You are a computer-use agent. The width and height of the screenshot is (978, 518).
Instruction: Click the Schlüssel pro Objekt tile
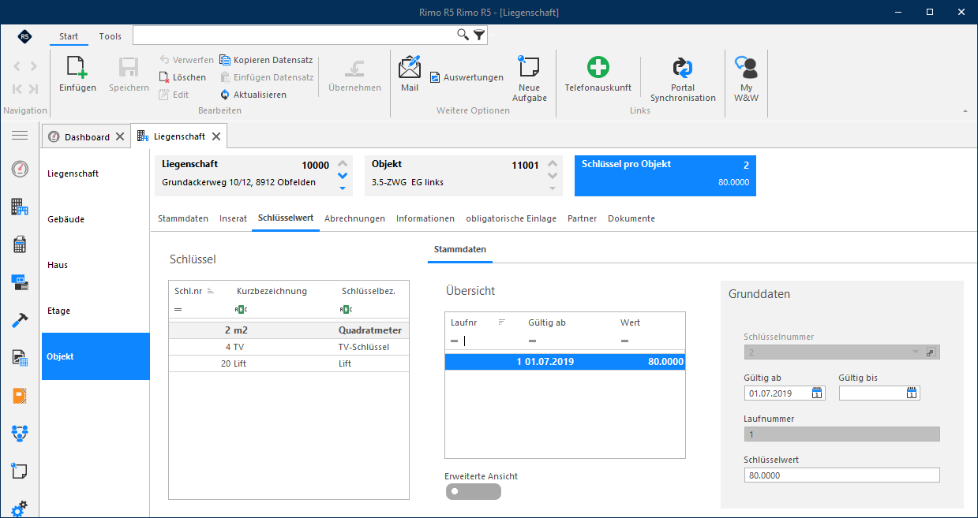point(665,176)
